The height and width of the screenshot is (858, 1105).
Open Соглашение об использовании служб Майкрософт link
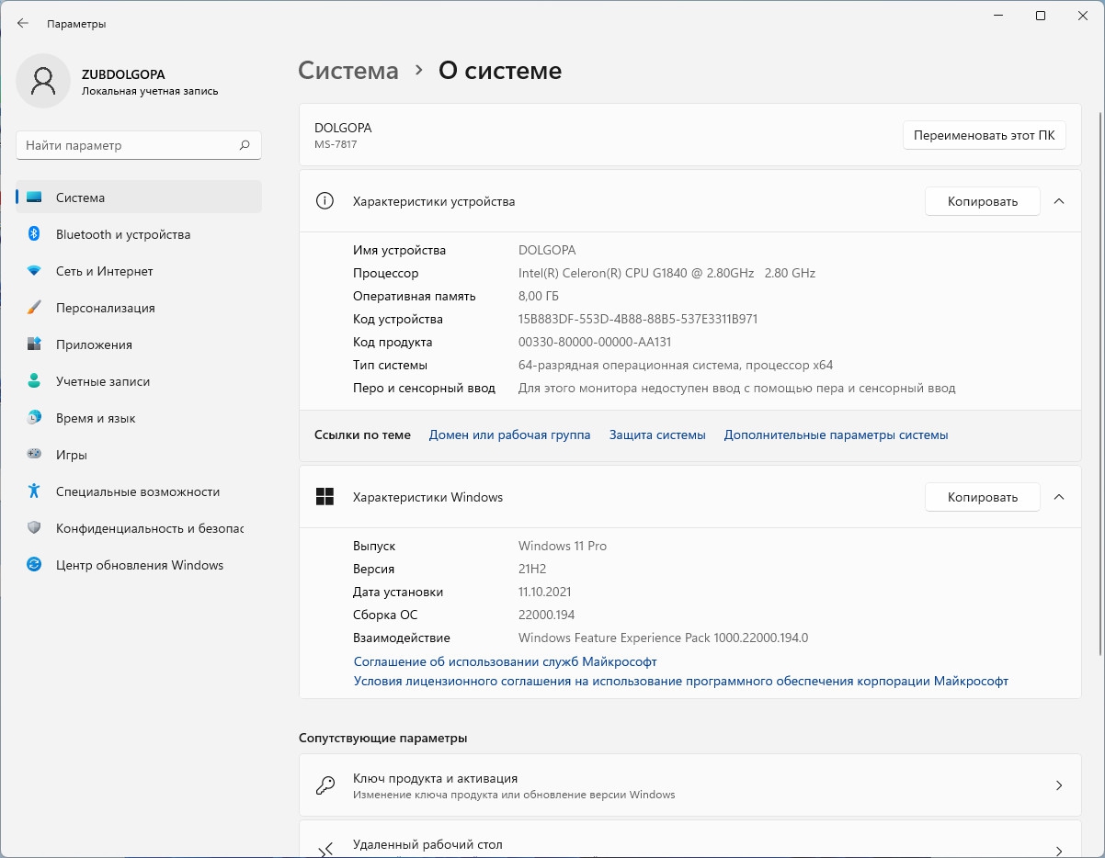pyautogui.click(x=506, y=661)
